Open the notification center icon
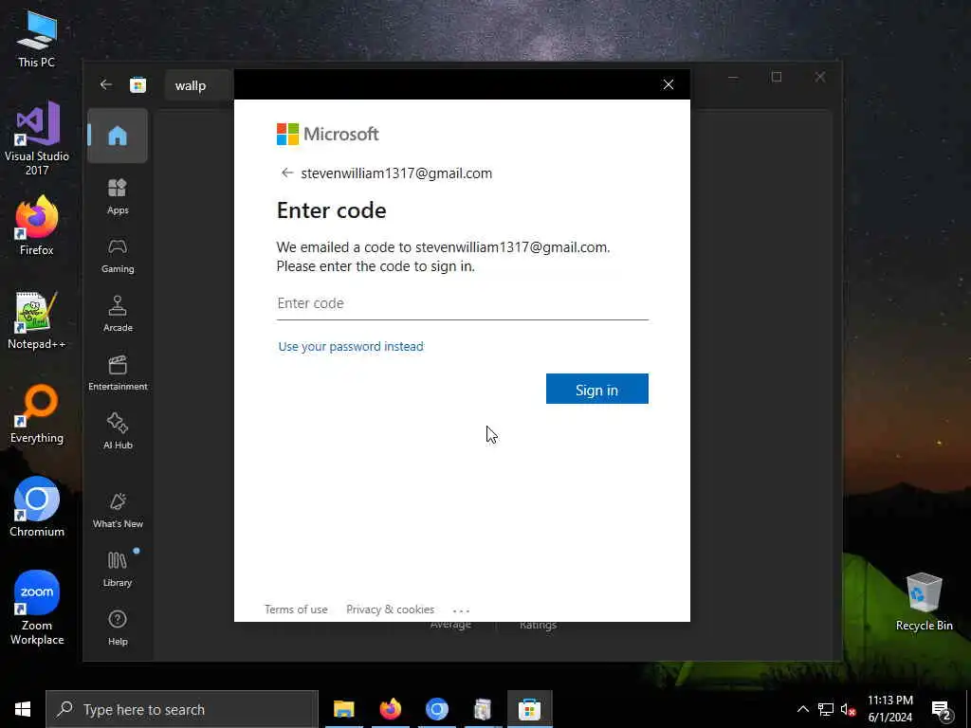 942,710
